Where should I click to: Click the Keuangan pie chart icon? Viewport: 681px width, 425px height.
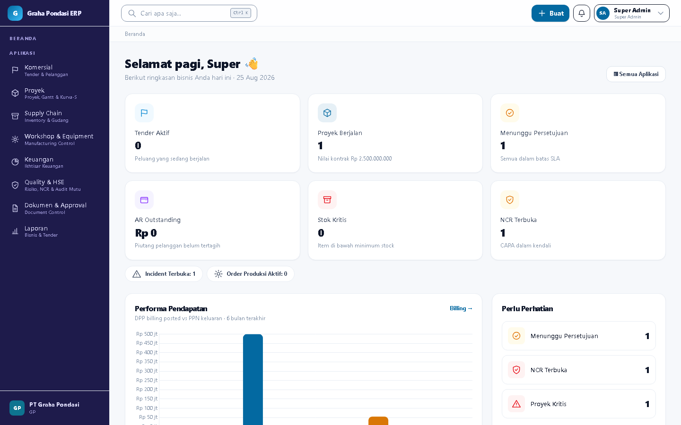[15, 162]
